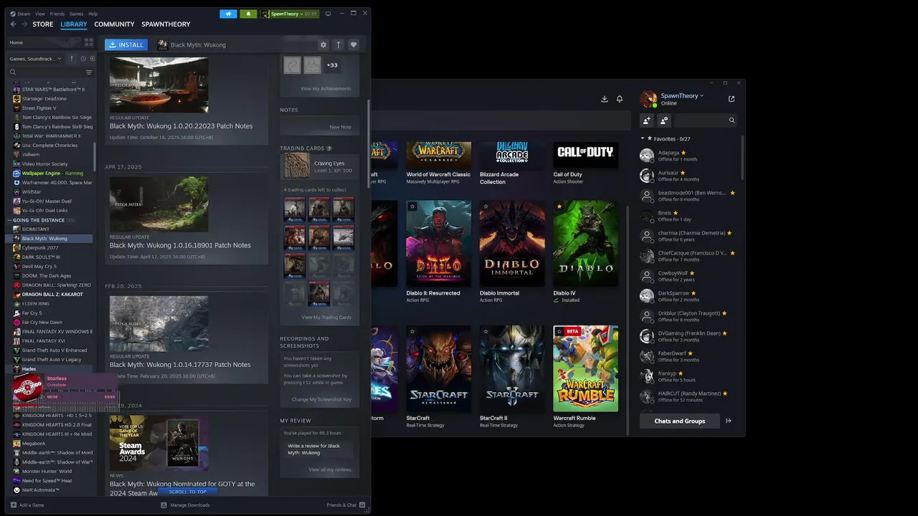This screenshot has width=918, height=516.
Task: Toggle the library grid view icon beside Home
Action: click(x=89, y=42)
